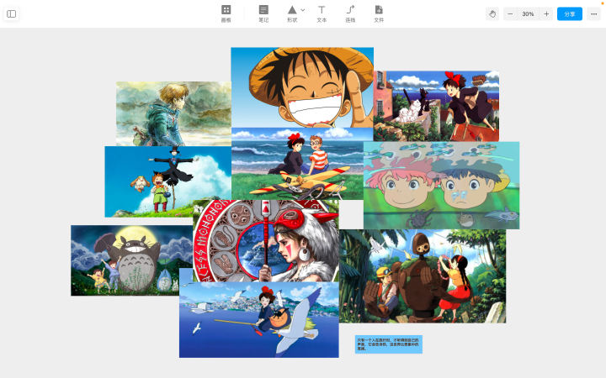The width and height of the screenshot is (606, 378).
Task: Select the Princess Mononoke red mask image
Action: pyautogui.click(x=266, y=241)
